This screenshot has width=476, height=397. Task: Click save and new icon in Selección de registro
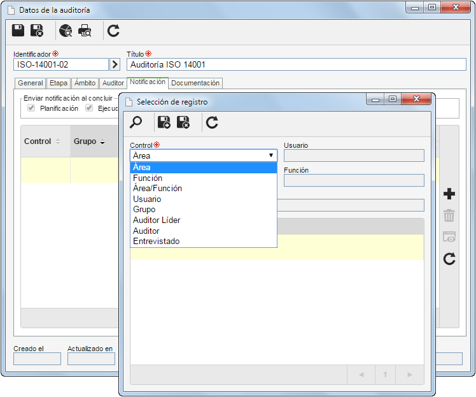click(164, 122)
